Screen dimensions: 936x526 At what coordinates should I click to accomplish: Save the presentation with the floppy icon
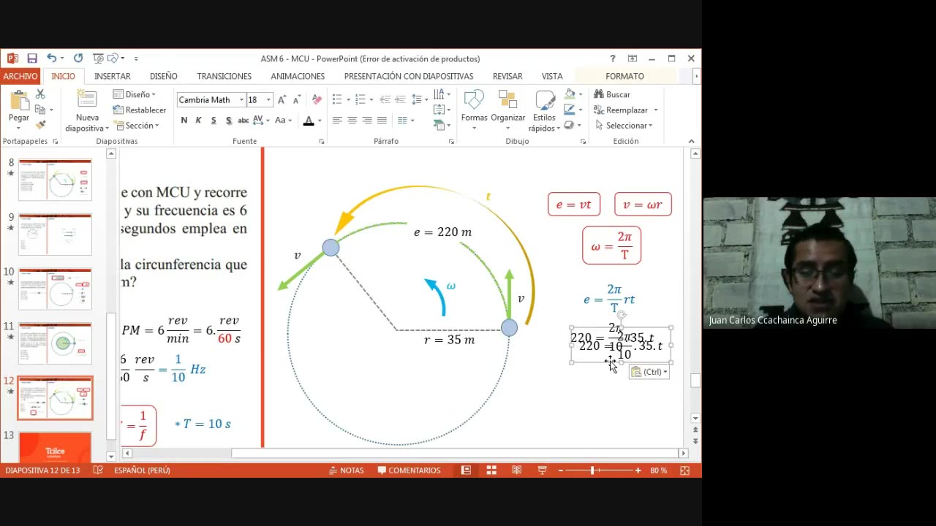32,58
